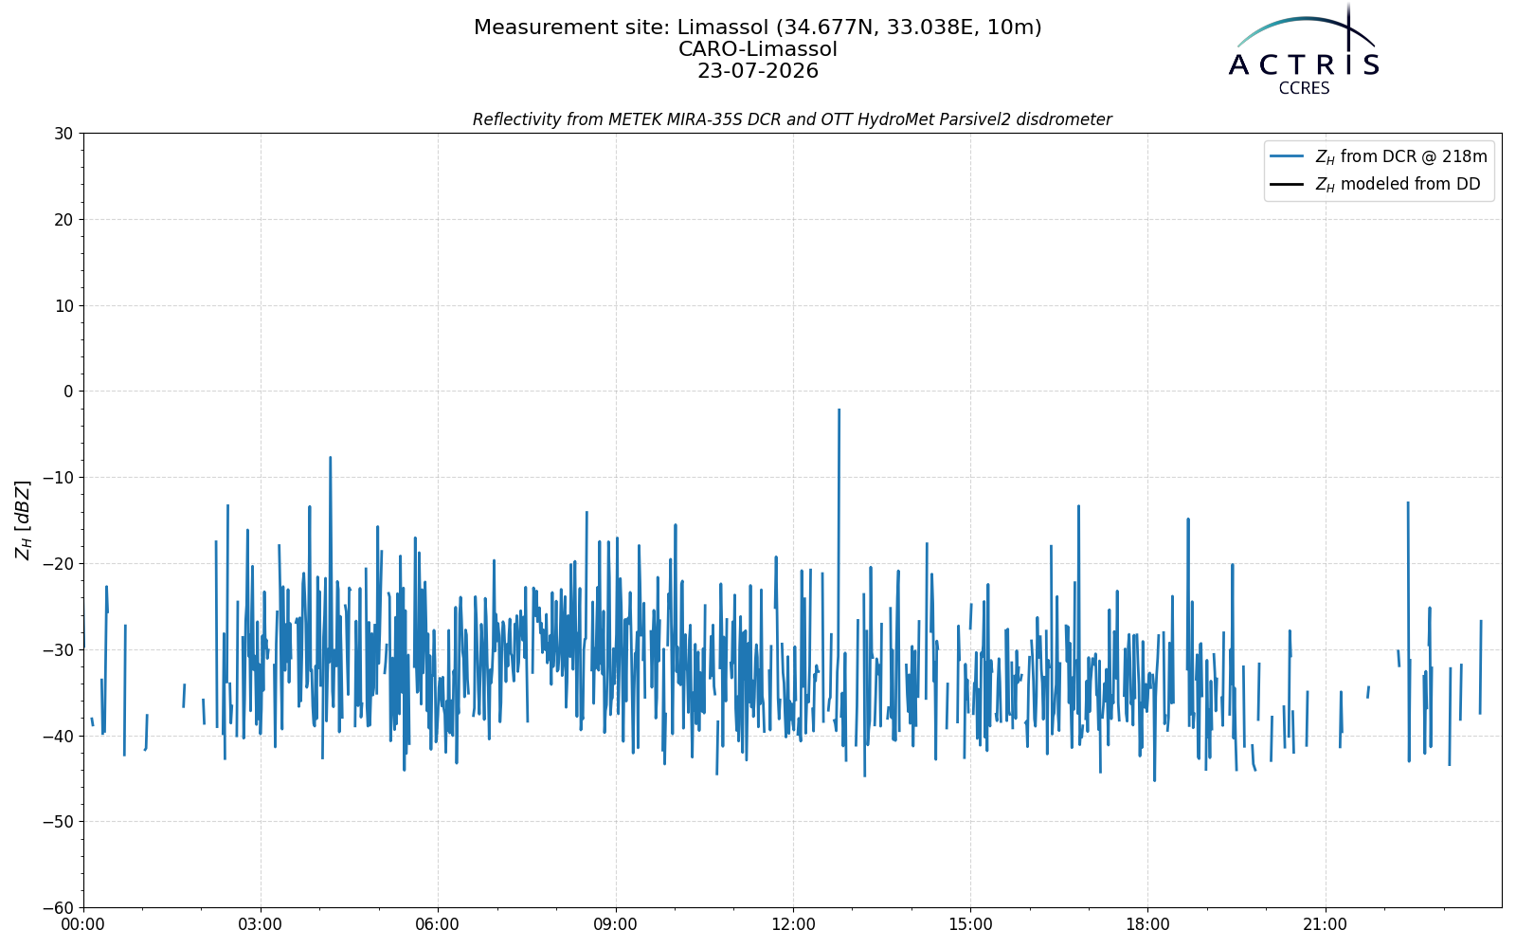Click the positive '10' y-axis tick label
Screen dimensions: 1516x948
click(63, 306)
